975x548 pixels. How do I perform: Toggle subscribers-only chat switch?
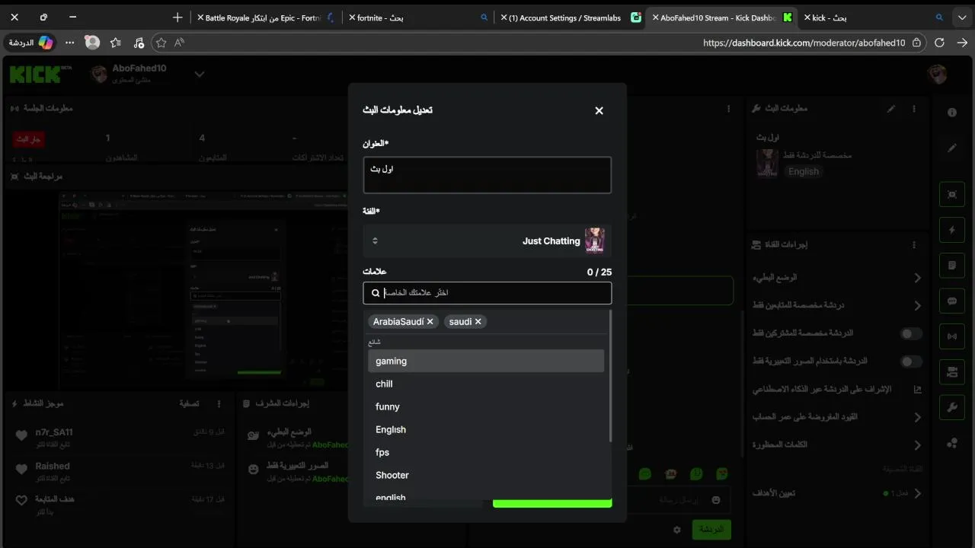[912, 333]
